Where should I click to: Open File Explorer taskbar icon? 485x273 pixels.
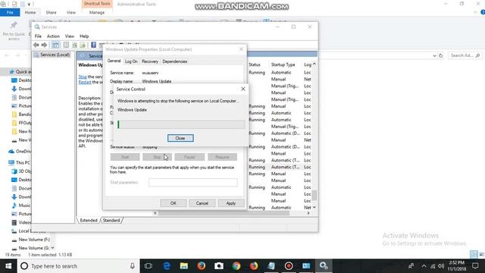click(x=184, y=266)
